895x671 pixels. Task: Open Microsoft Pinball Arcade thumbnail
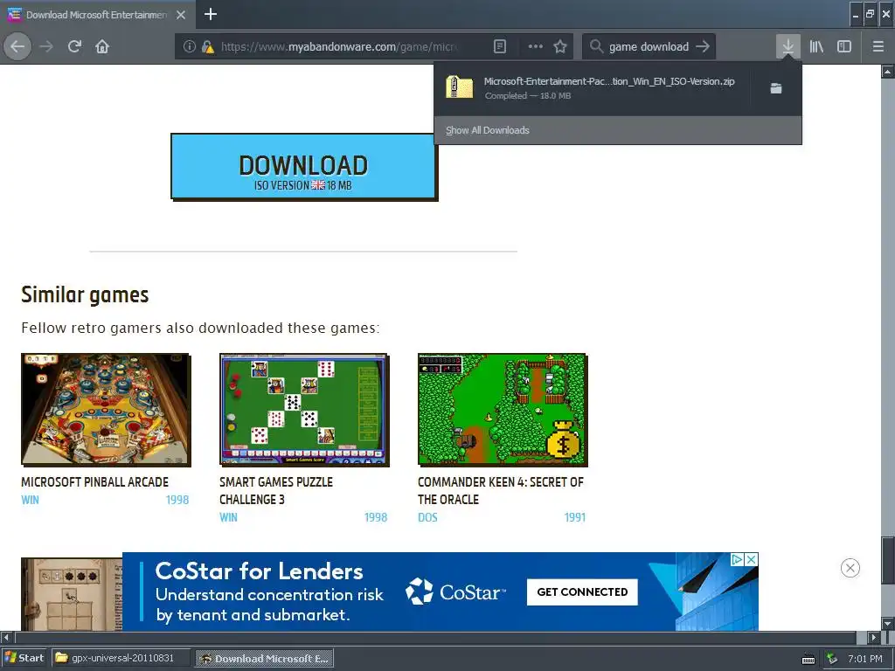click(x=106, y=409)
